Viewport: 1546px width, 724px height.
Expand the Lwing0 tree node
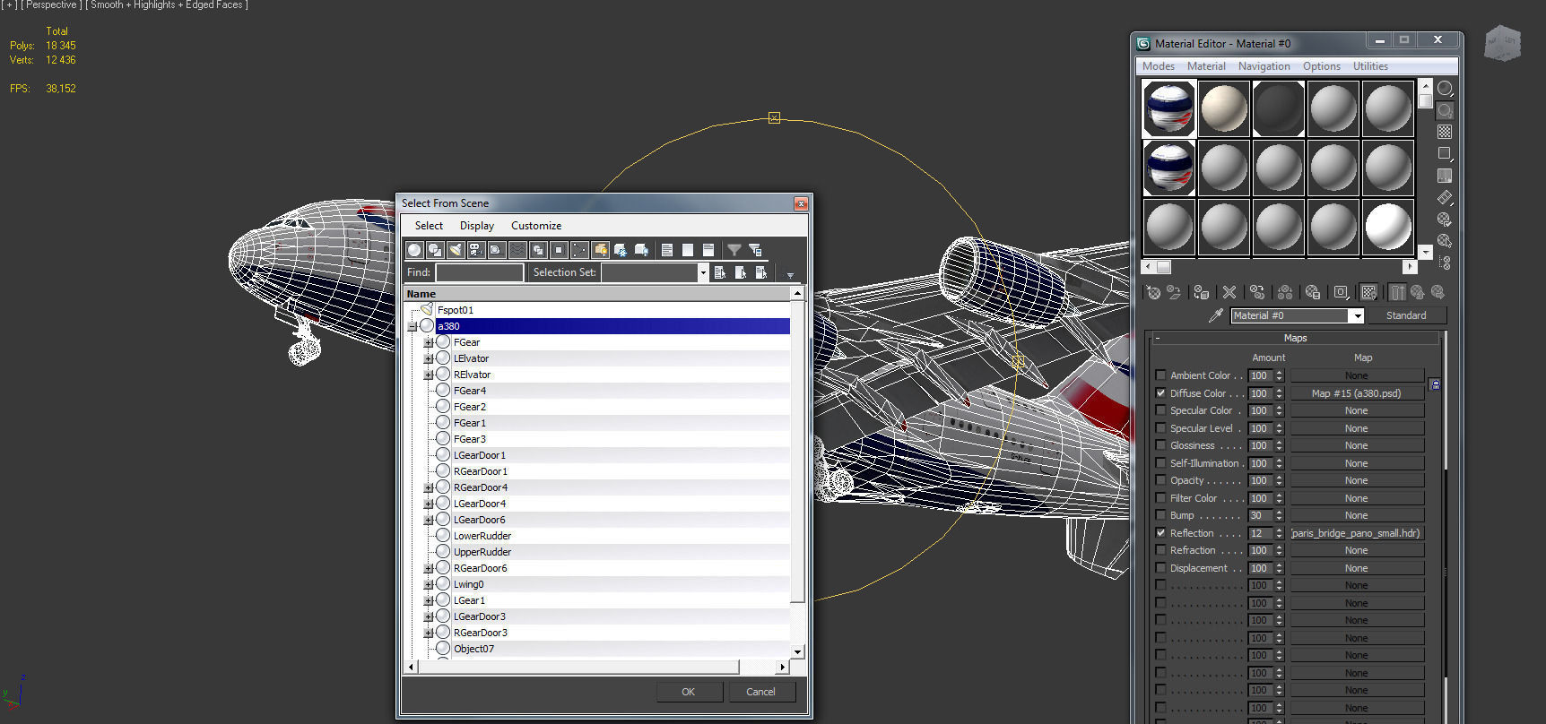pos(429,584)
